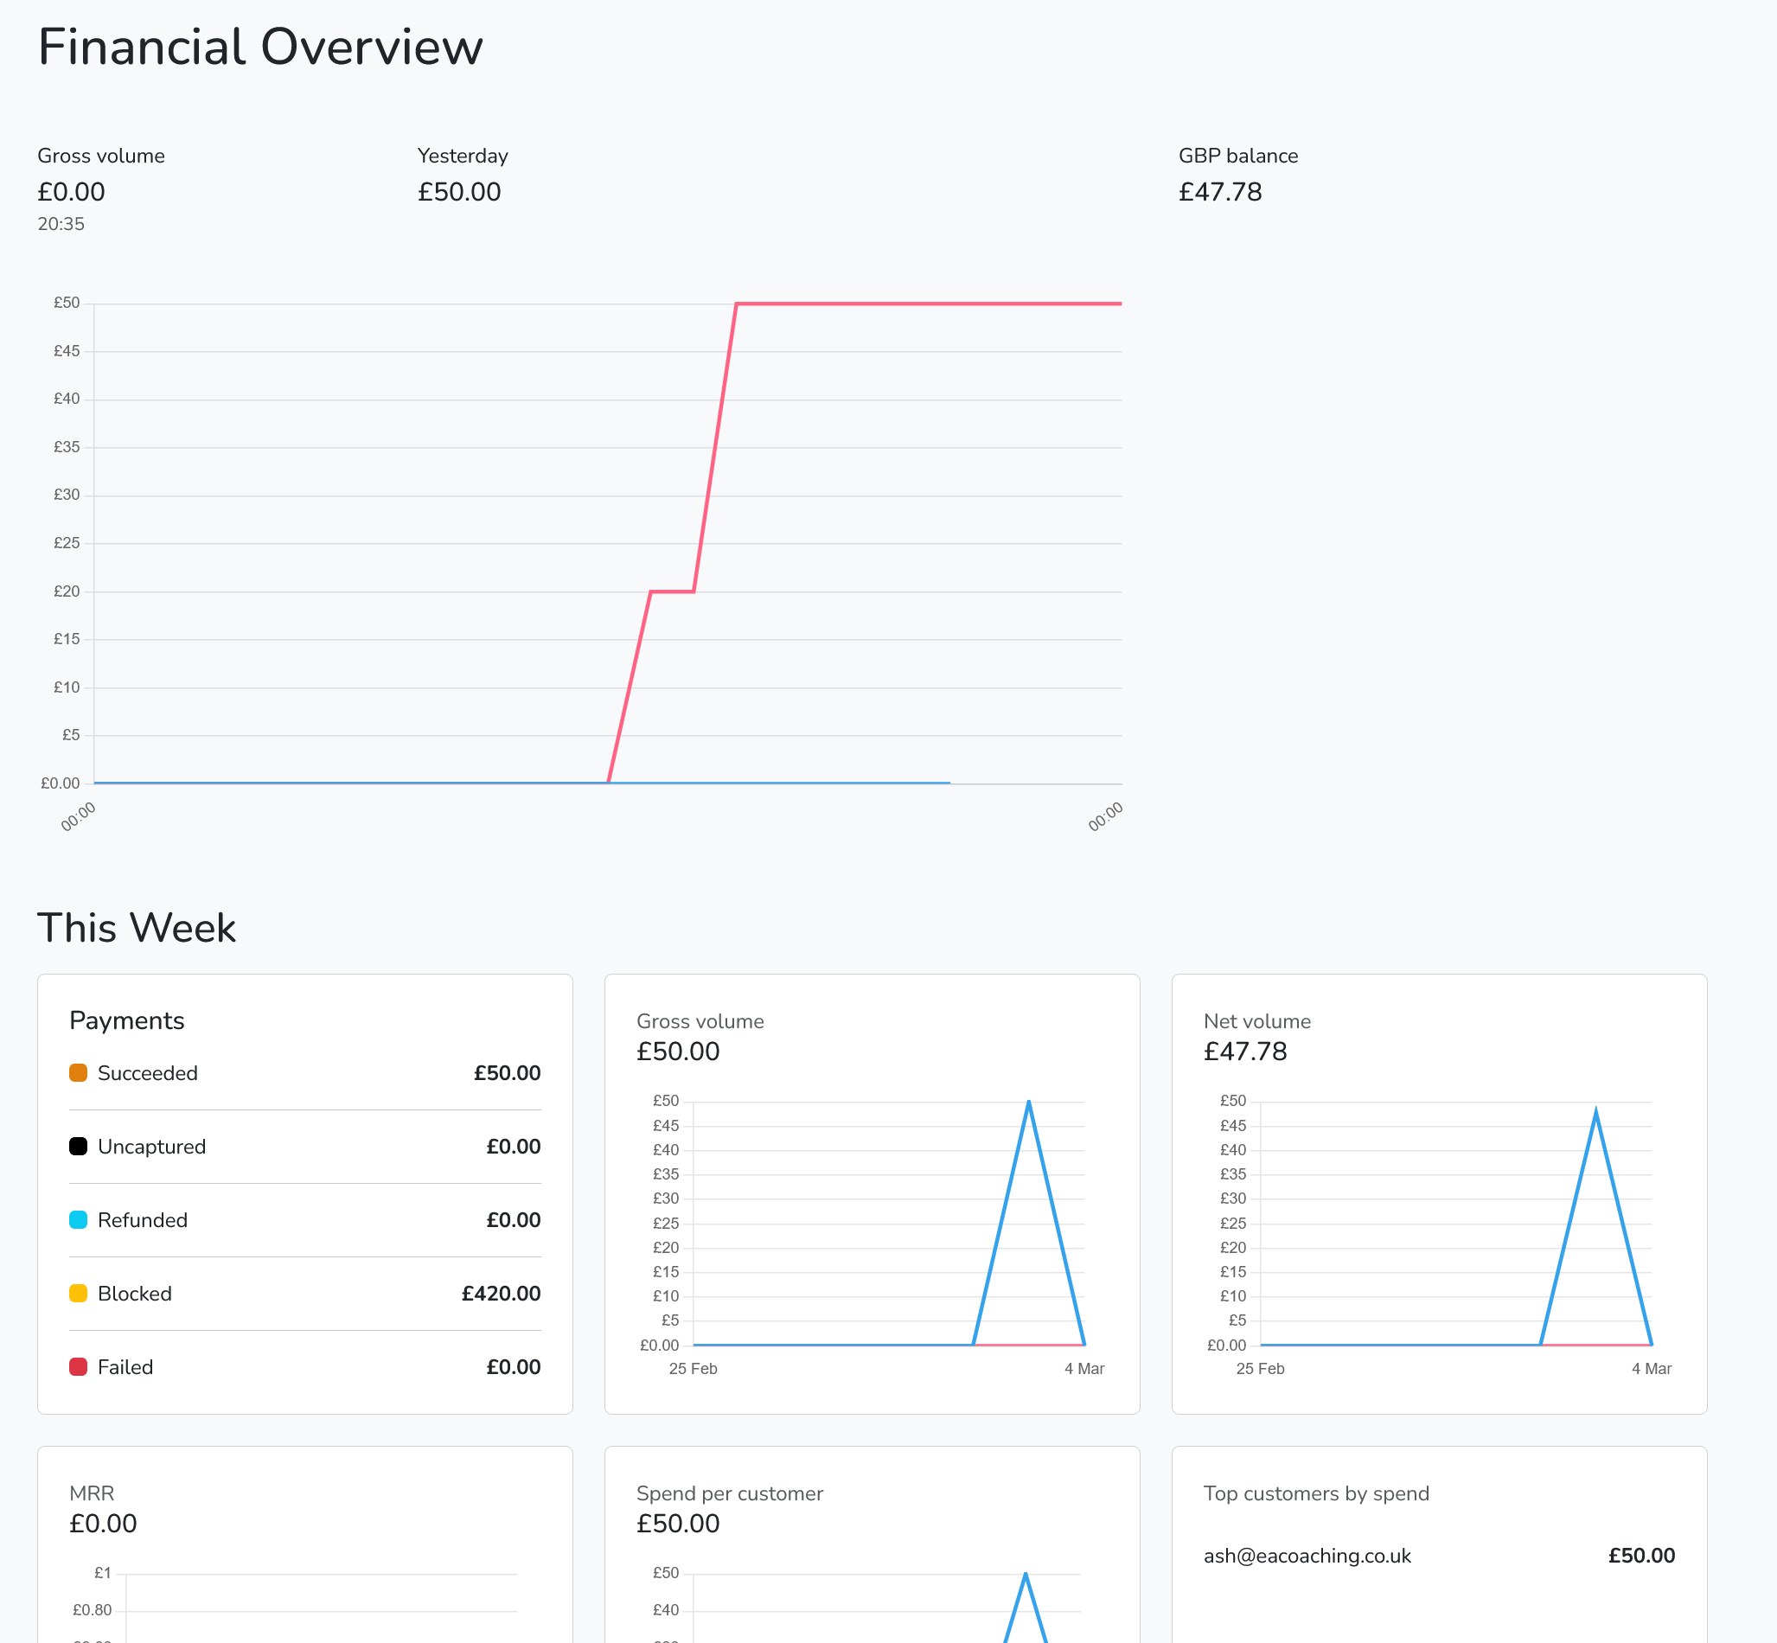The width and height of the screenshot is (1777, 1643).
Task: Click the Yesterday £50.00 value
Action: tap(458, 192)
